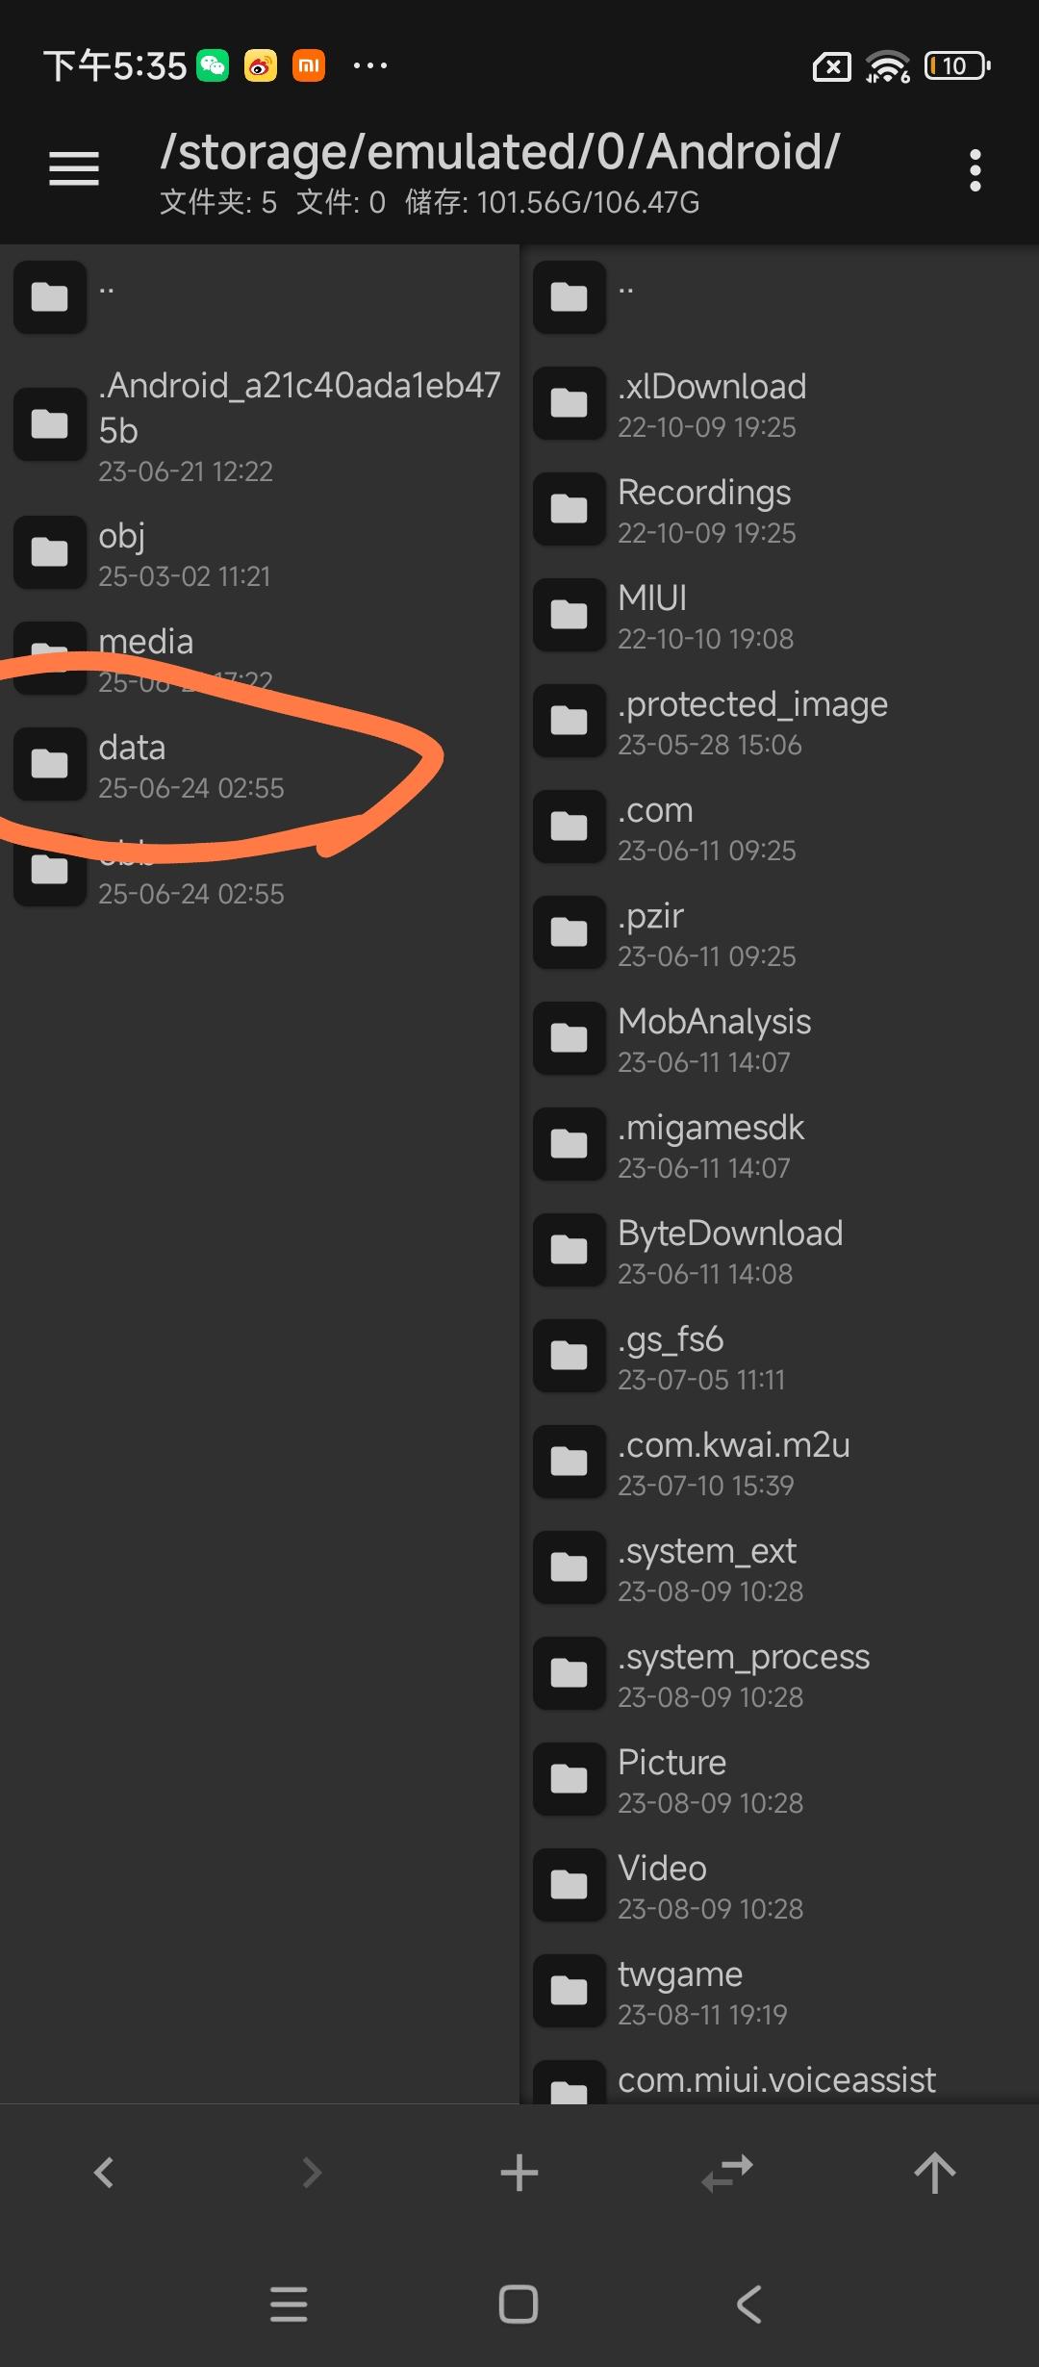This screenshot has width=1039, height=2367.
Task: Open the hamburger navigation menu
Action: pos(74,169)
